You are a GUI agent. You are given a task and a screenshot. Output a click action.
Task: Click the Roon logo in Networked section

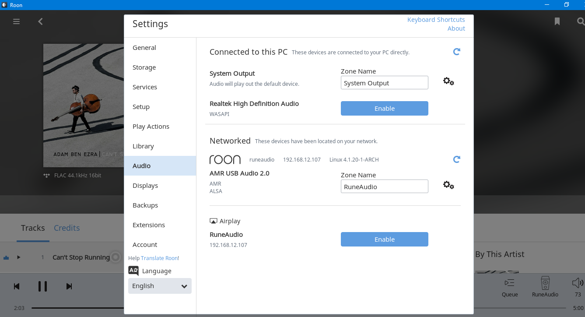pos(225,159)
